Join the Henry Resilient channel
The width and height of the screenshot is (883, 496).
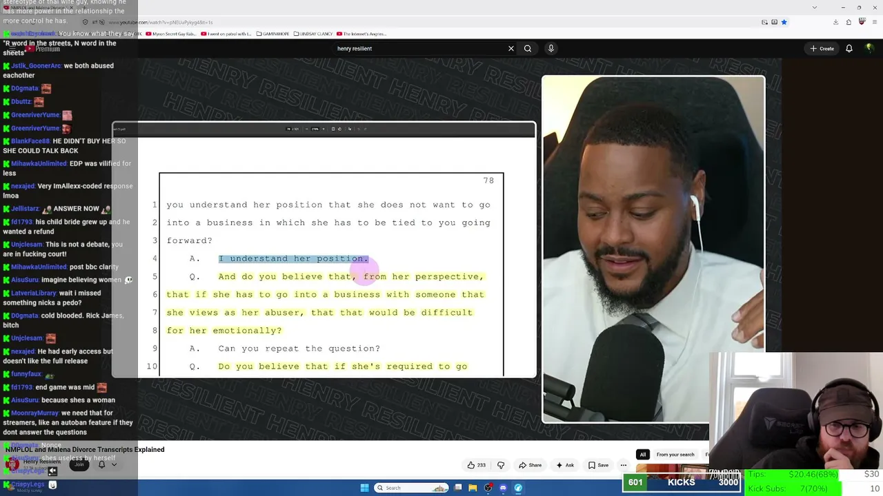[79, 464]
